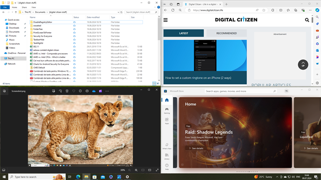Open a new tab in Edge
Image resolution: width=321 pixels, height=180 pixels.
click(x=226, y=4)
